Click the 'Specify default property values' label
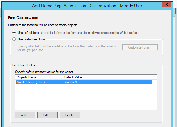 (45, 72)
